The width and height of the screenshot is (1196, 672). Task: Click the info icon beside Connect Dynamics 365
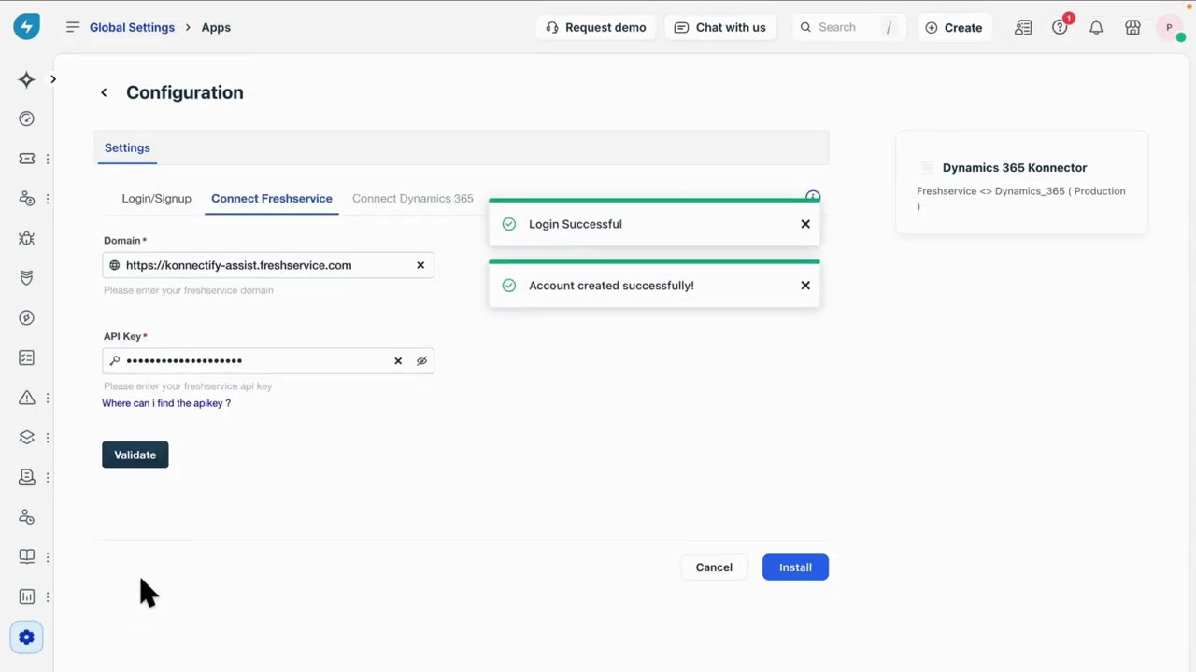813,197
